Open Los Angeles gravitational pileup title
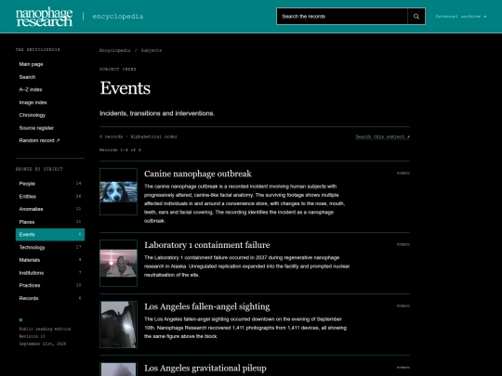502x376 pixels. [x=205, y=368]
